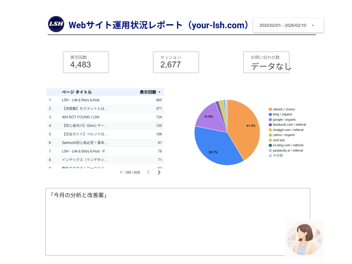Click the (direct) / (none) legend entry

(284, 109)
